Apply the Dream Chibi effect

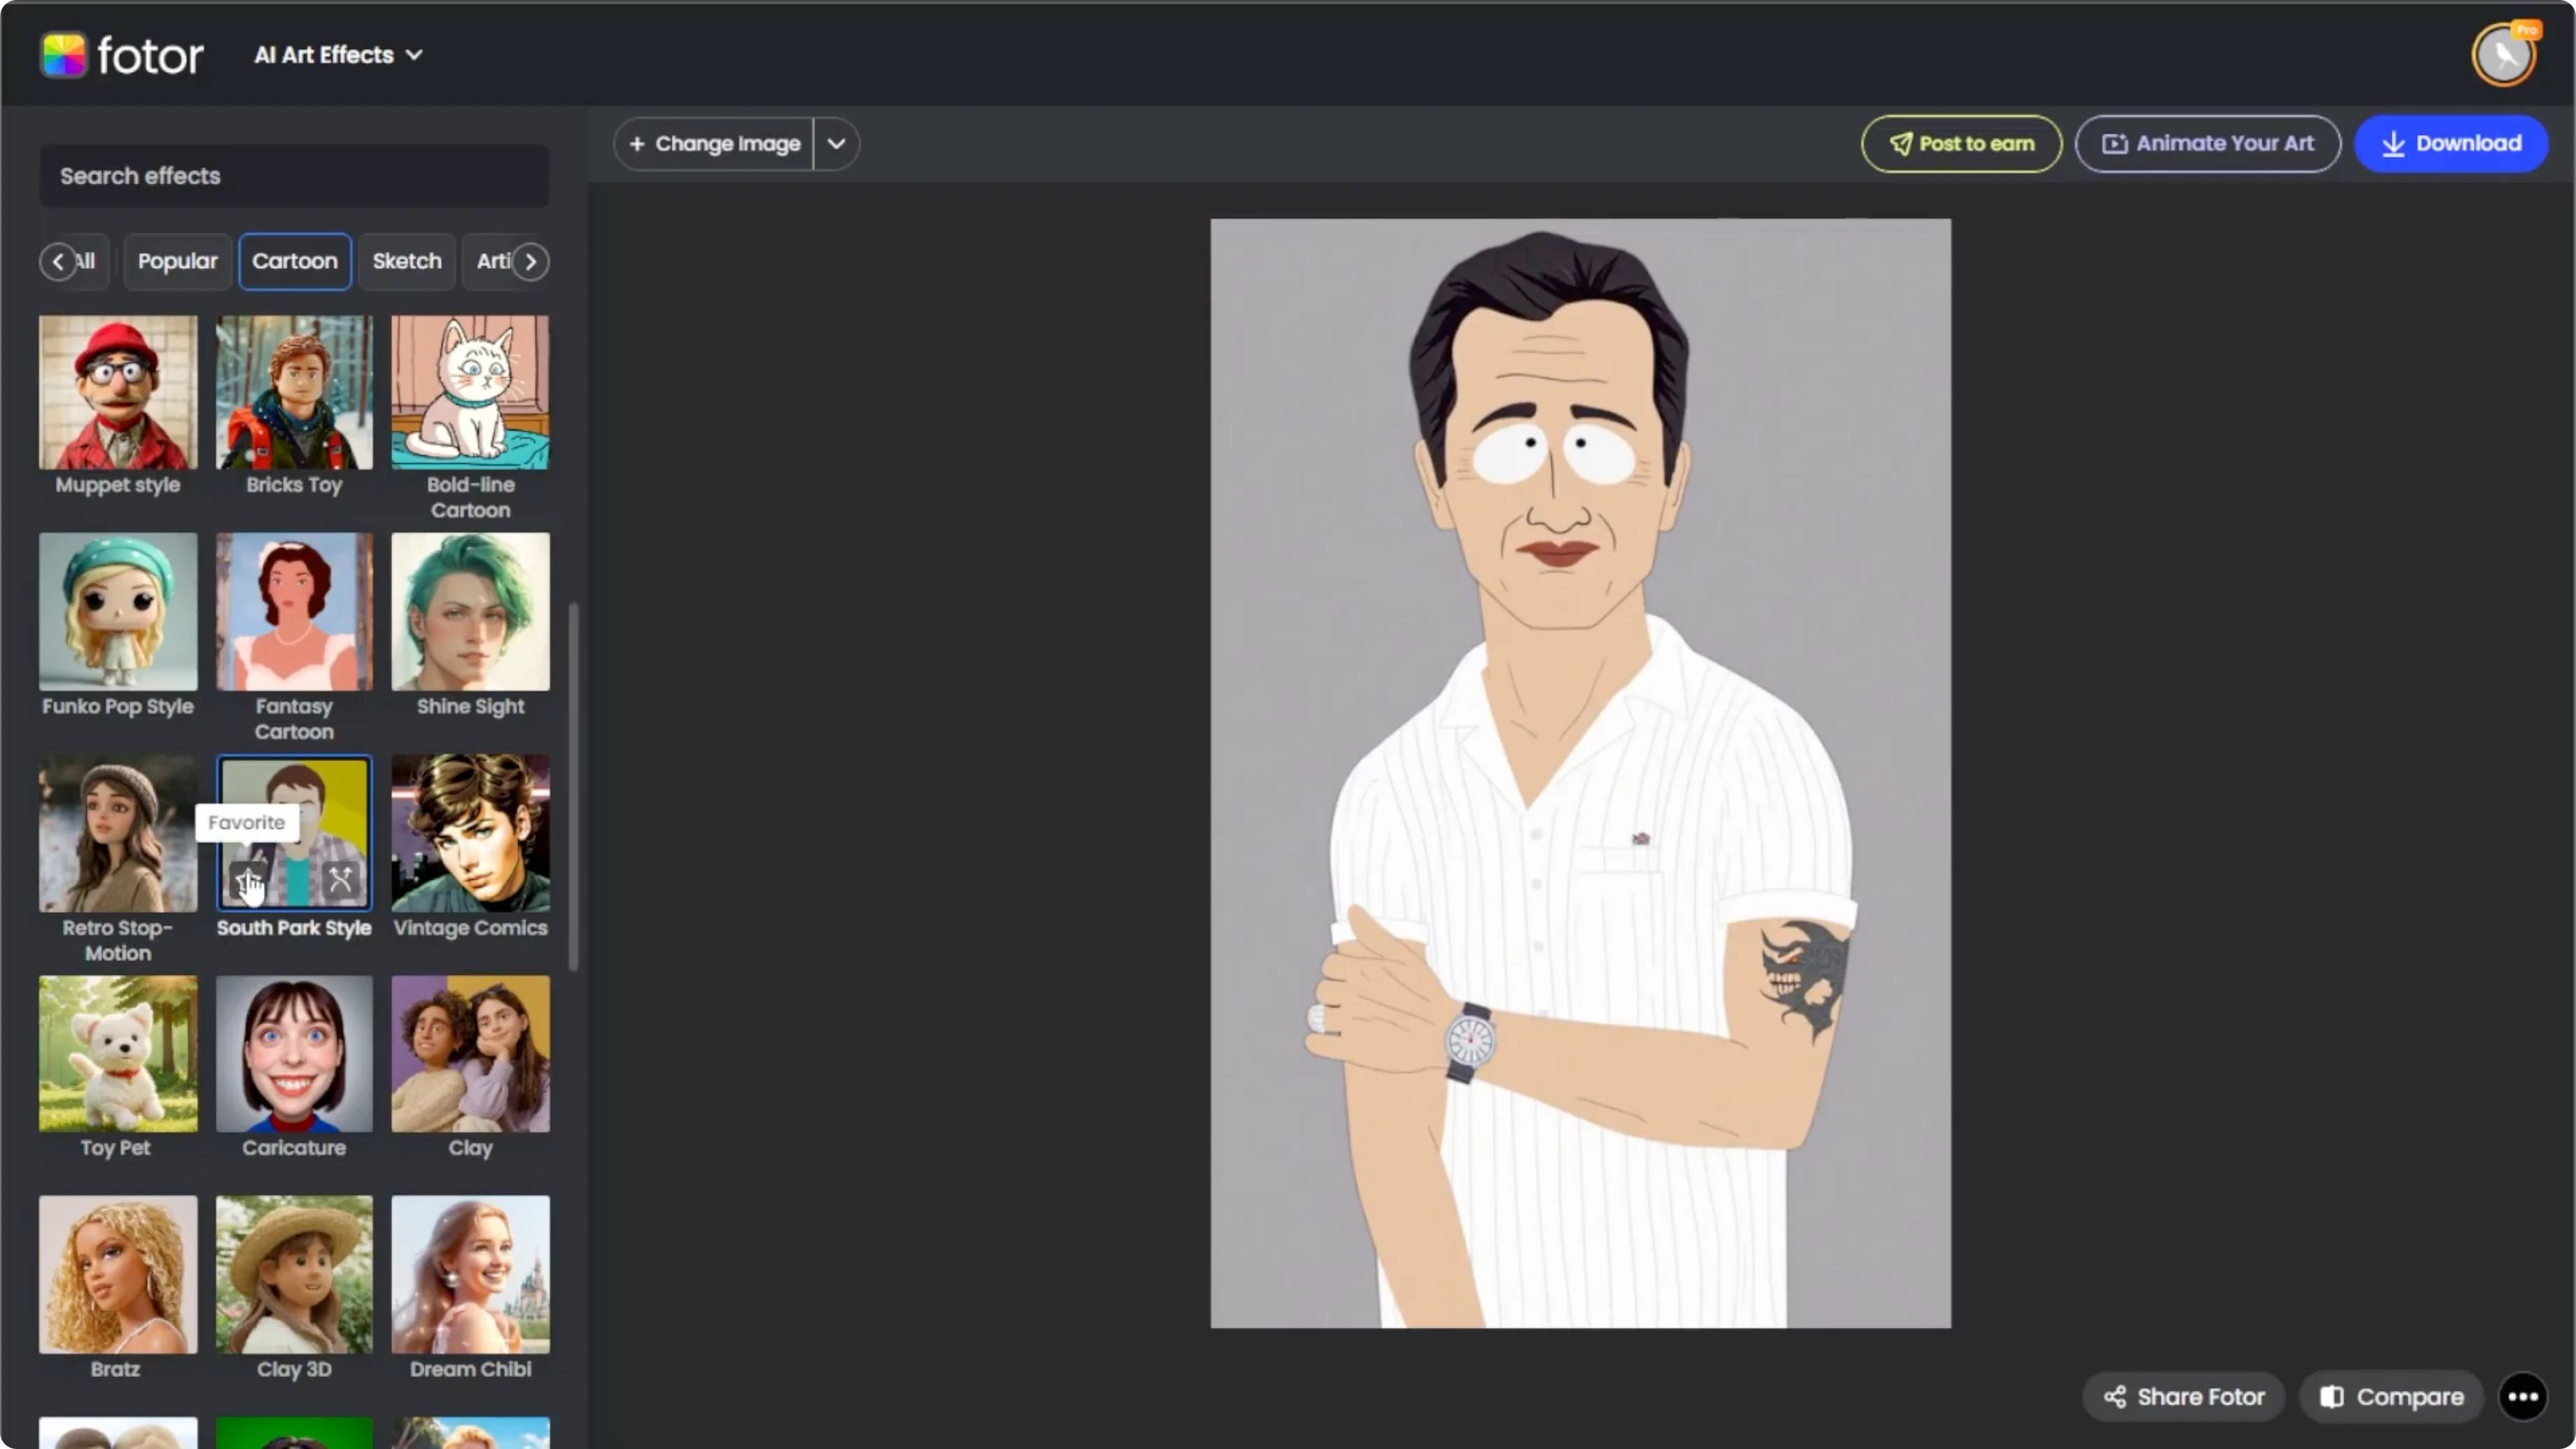coord(470,1275)
